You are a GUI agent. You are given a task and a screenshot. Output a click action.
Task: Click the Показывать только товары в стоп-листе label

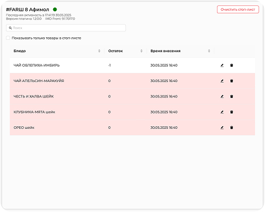[x=46, y=38]
